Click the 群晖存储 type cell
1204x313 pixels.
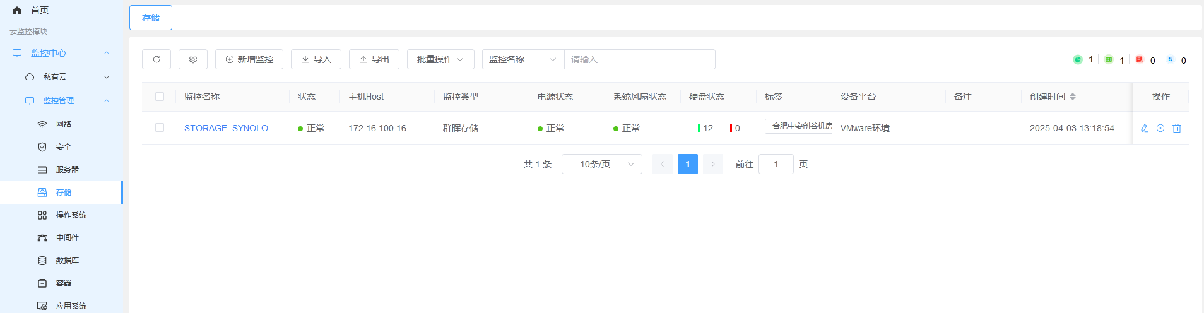[461, 128]
